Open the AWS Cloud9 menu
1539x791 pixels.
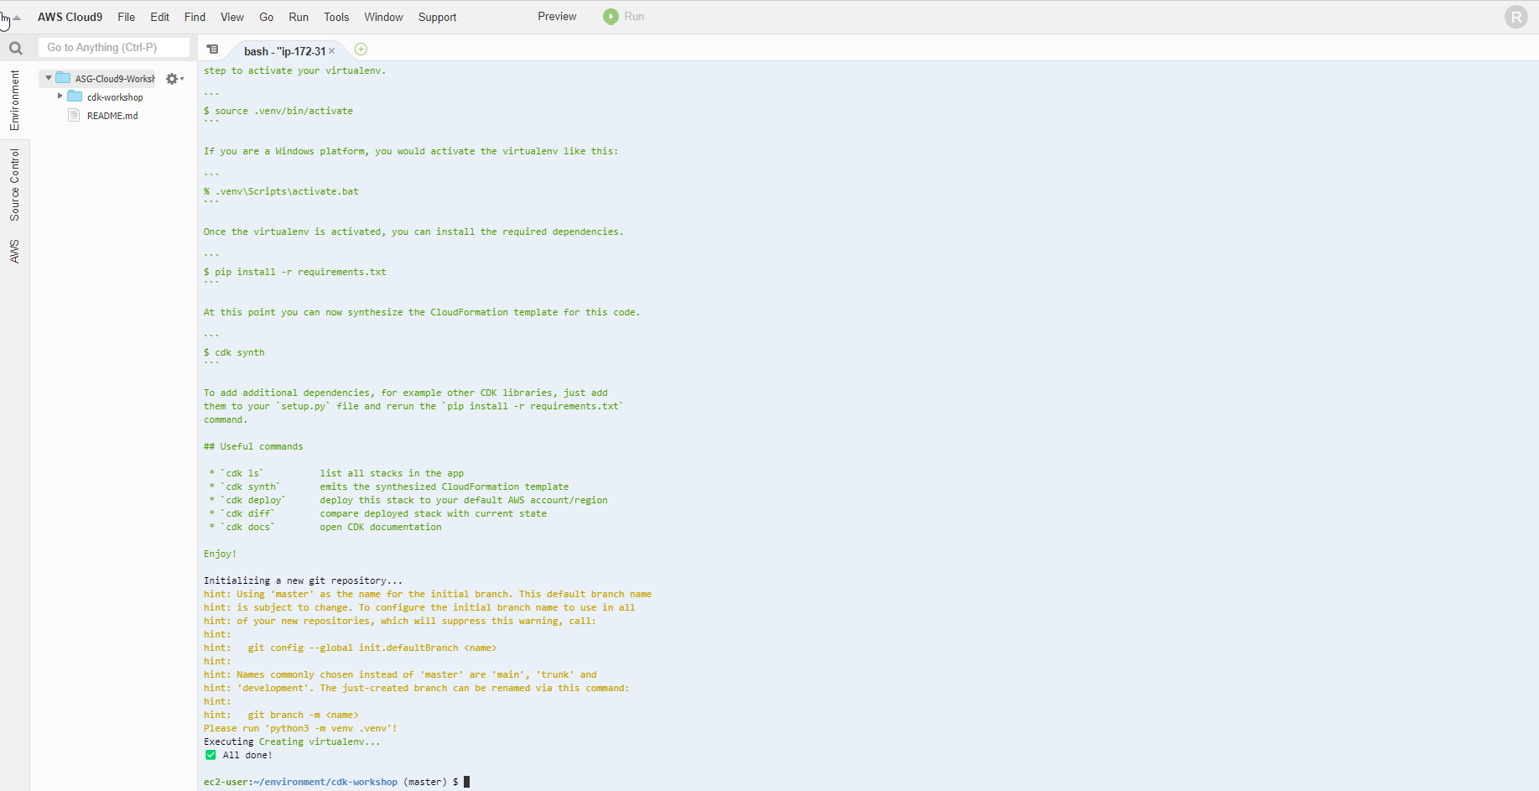(x=70, y=17)
